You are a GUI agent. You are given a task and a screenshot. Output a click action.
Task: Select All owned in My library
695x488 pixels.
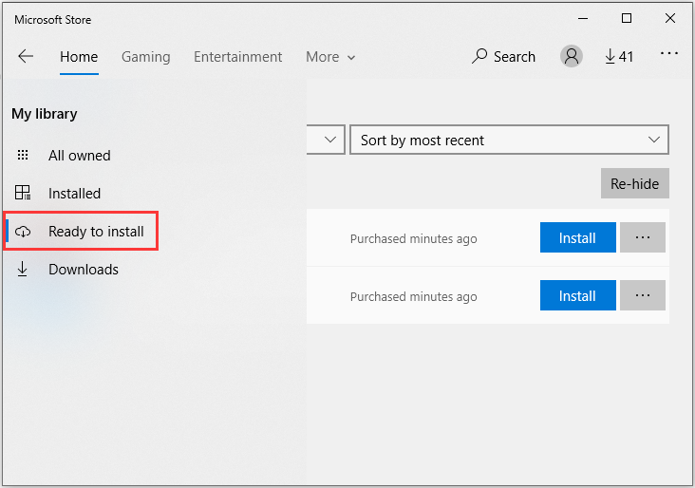[x=79, y=156]
